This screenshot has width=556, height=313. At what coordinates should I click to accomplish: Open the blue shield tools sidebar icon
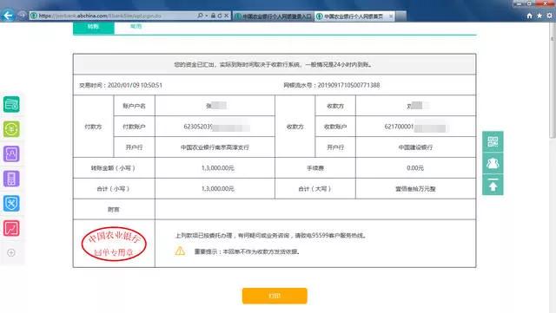coord(11,204)
